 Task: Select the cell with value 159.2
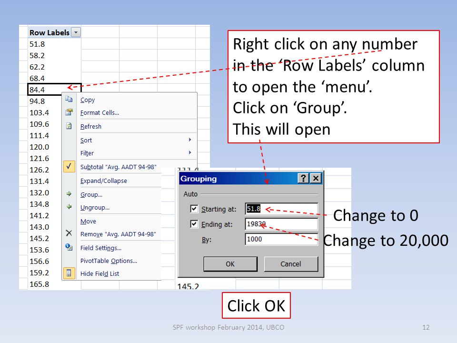coord(45,272)
